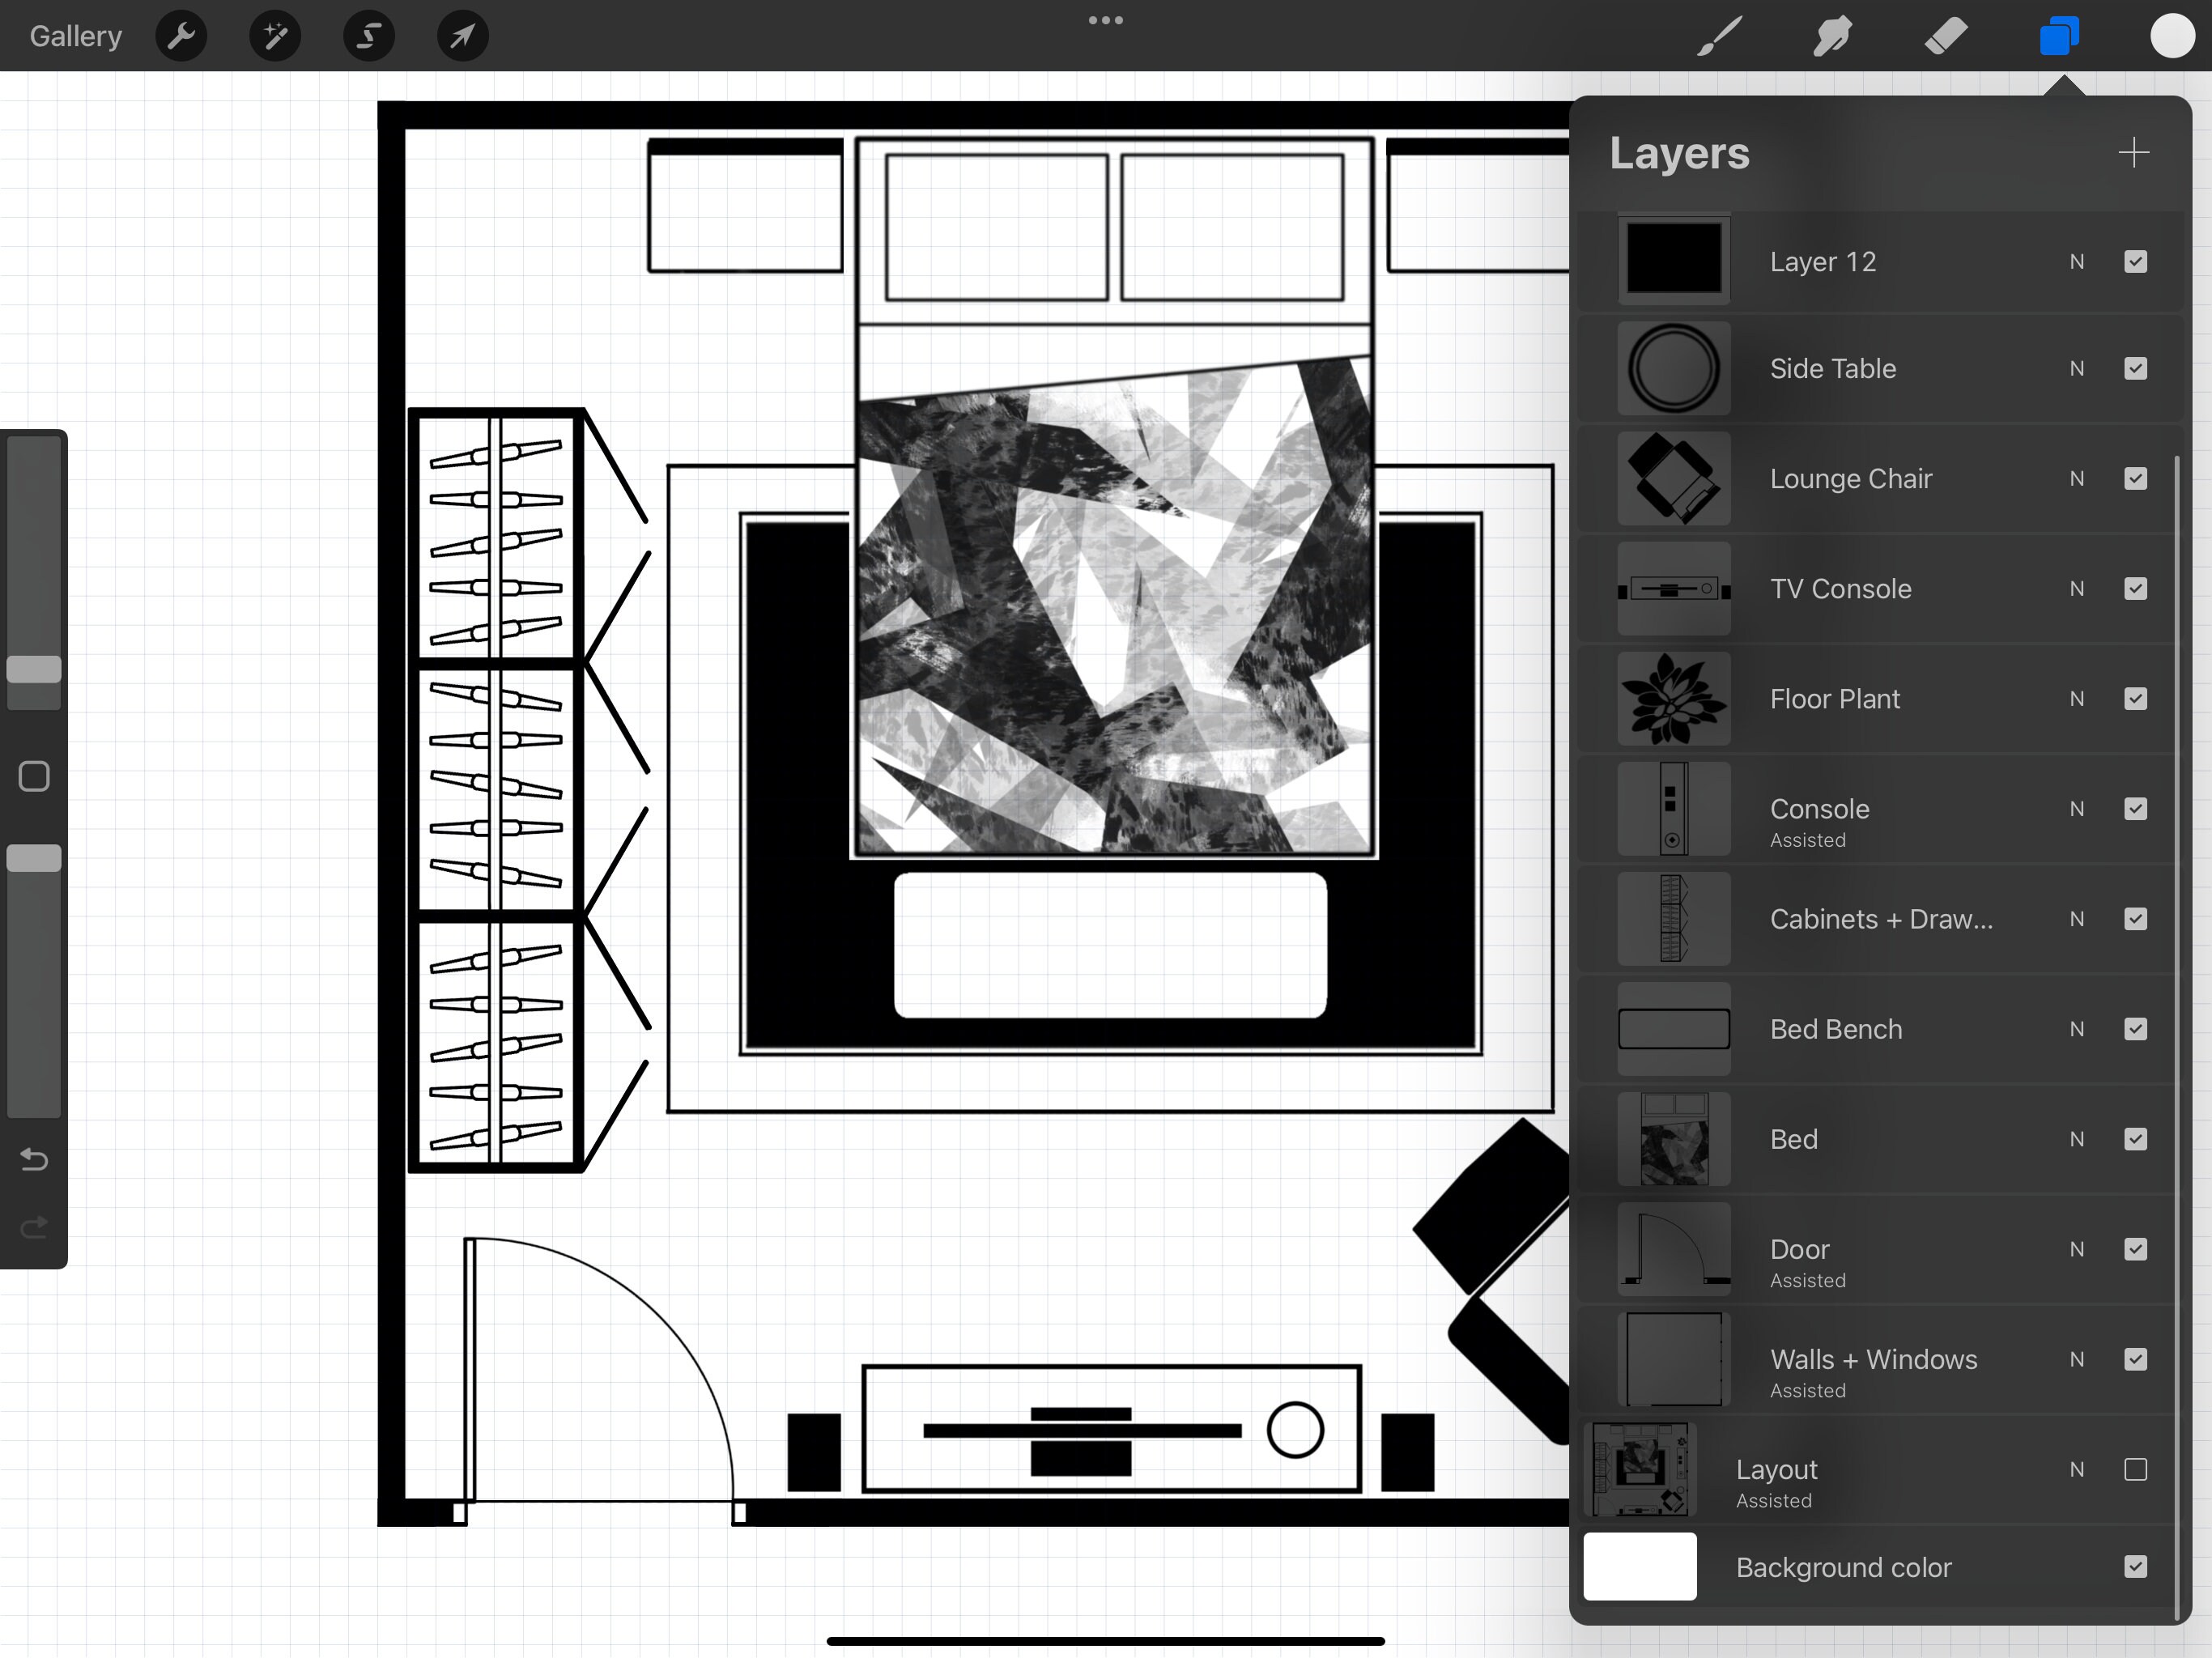The height and width of the screenshot is (1658, 2212).
Task: Open the Adjustments magic wand tool
Action: click(274, 35)
